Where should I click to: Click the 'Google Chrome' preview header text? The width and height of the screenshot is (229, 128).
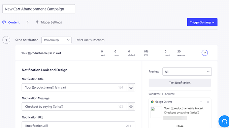(x=164, y=102)
